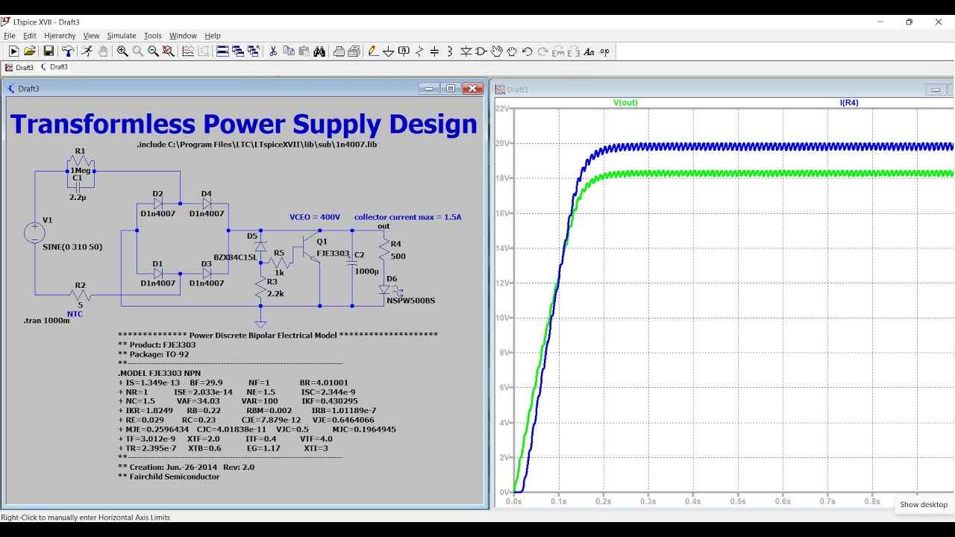Screen dimensions: 955x537
Task: Click the V(out) trace label
Action: click(625, 103)
